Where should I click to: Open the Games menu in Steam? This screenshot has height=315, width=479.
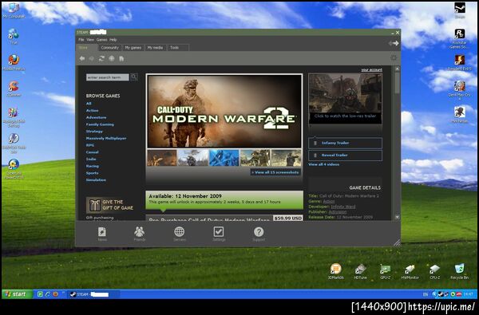(101, 40)
